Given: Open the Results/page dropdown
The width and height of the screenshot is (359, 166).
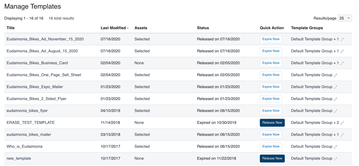Looking at the screenshot, I should 345,18.
